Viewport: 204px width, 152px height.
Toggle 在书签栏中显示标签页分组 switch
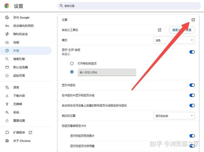[x=192, y=95]
